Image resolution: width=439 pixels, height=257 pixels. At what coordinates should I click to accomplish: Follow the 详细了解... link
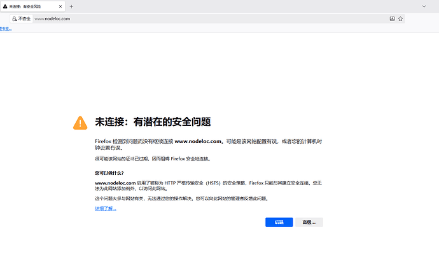pyautogui.click(x=105, y=208)
